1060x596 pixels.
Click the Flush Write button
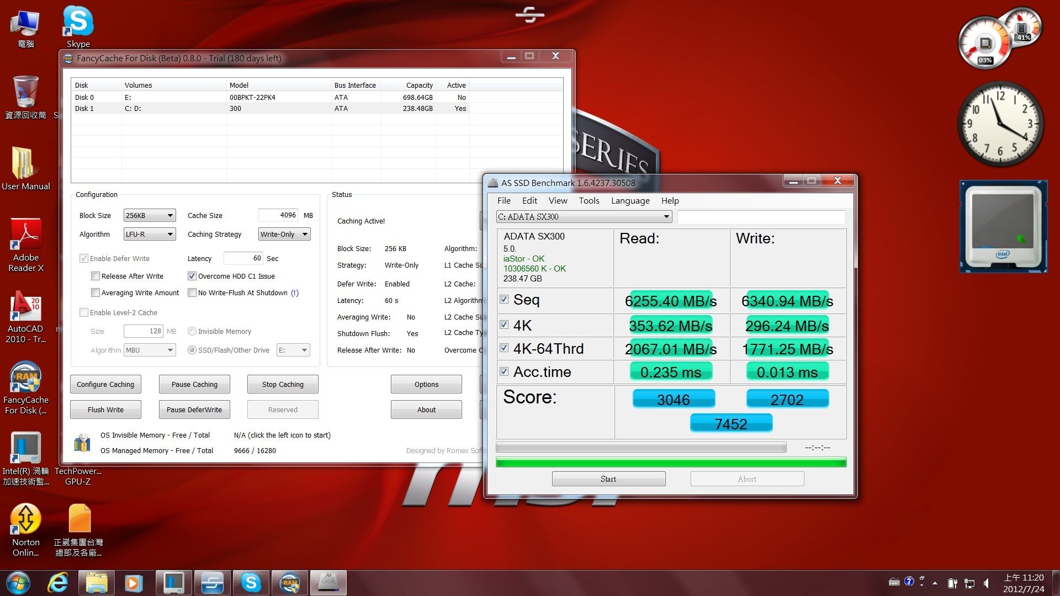[105, 409]
